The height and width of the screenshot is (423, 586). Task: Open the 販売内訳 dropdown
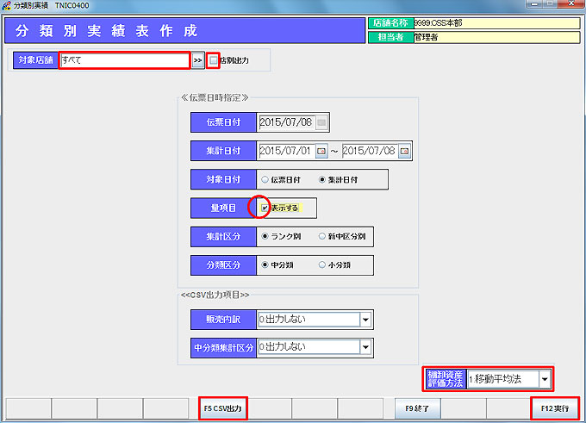tap(365, 320)
